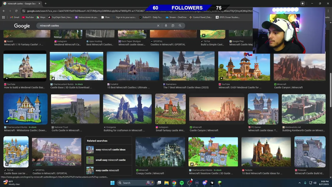Open Discord from taskbar

[204, 183]
